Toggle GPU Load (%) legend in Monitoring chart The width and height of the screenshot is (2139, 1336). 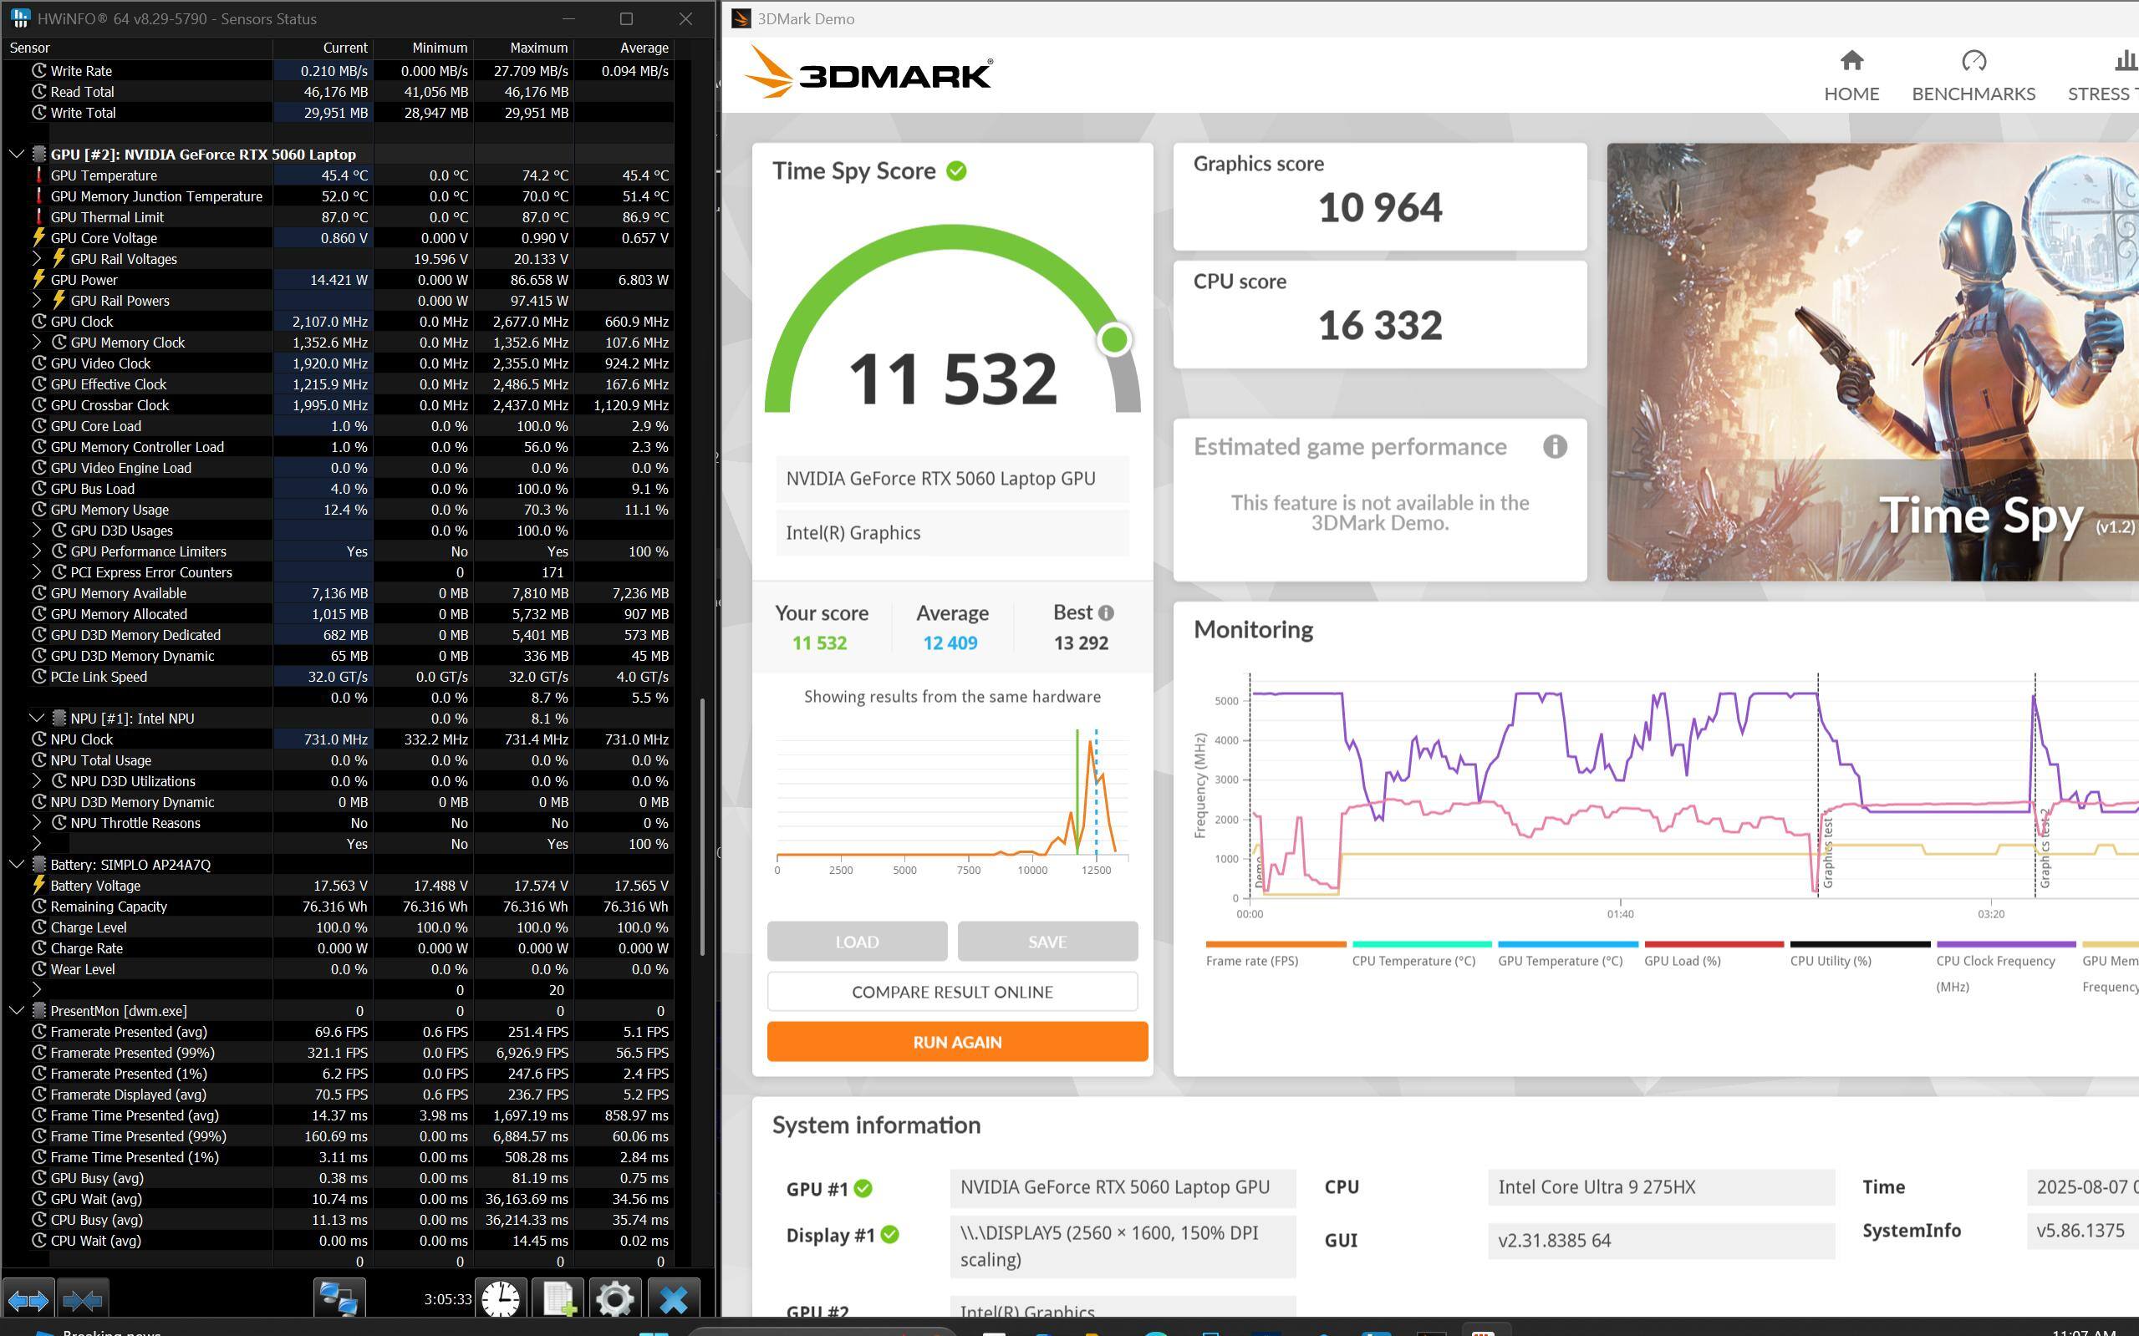pos(1681,961)
